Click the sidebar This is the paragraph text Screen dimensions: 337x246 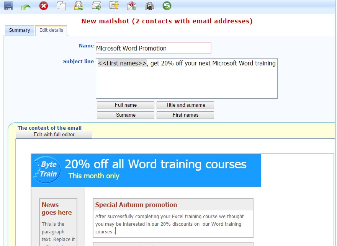pyautogui.click(x=58, y=231)
